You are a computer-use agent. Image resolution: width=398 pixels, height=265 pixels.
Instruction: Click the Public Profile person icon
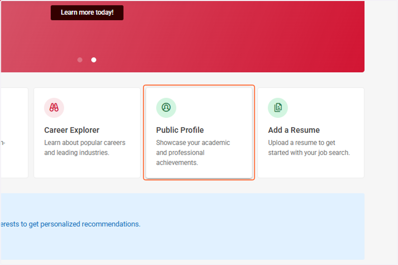click(166, 108)
